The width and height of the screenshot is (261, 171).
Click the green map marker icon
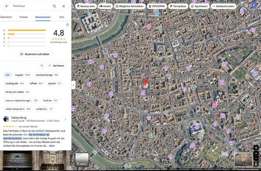tap(151, 135)
